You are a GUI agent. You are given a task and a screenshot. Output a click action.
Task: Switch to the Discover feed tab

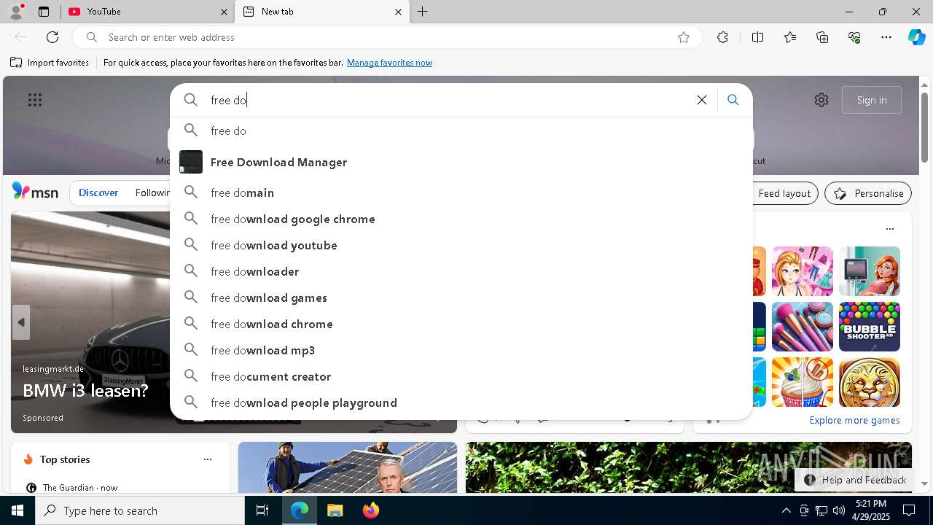click(x=98, y=192)
